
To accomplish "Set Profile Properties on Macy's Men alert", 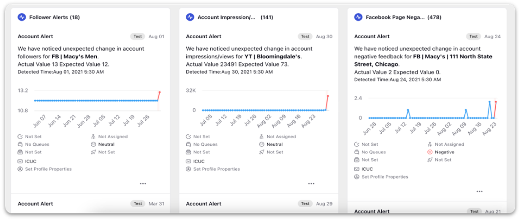I will click(45, 169).
